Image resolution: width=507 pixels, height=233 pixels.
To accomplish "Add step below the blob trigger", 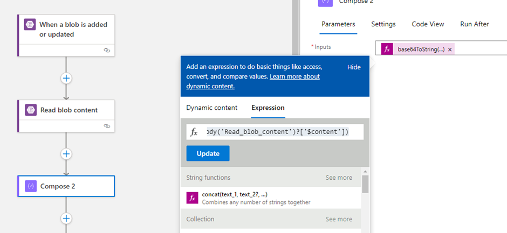I will (x=66, y=78).
